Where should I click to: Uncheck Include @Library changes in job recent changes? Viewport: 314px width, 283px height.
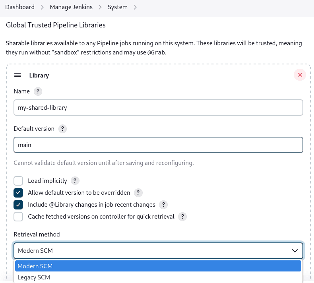click(x=19, y=205)
